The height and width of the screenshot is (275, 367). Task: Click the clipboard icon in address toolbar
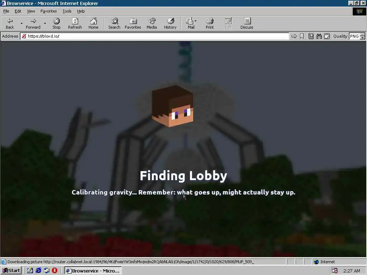click(327, 36)
